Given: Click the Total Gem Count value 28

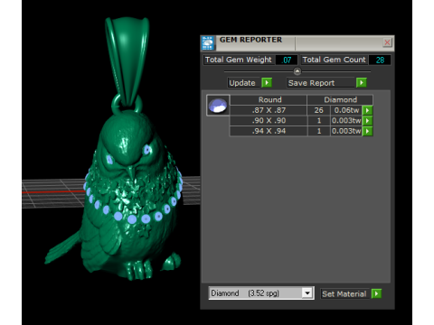Looking at the screenshot, I should pyautogui.click(x=380, y=60).
